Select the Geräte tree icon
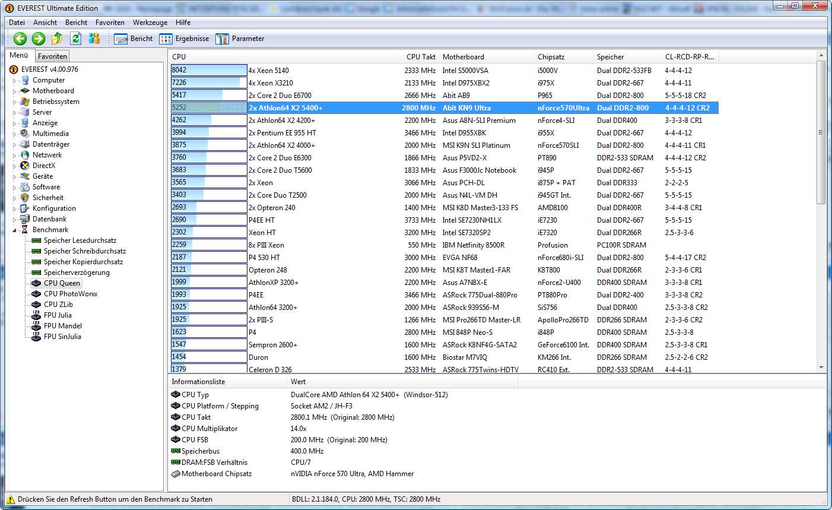Screen dimensions: 832x510 coord(25,176)
